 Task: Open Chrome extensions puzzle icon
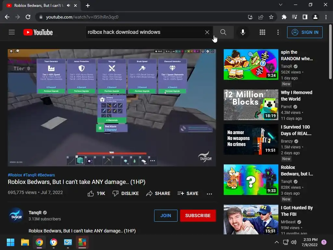[x=284, y=17]
